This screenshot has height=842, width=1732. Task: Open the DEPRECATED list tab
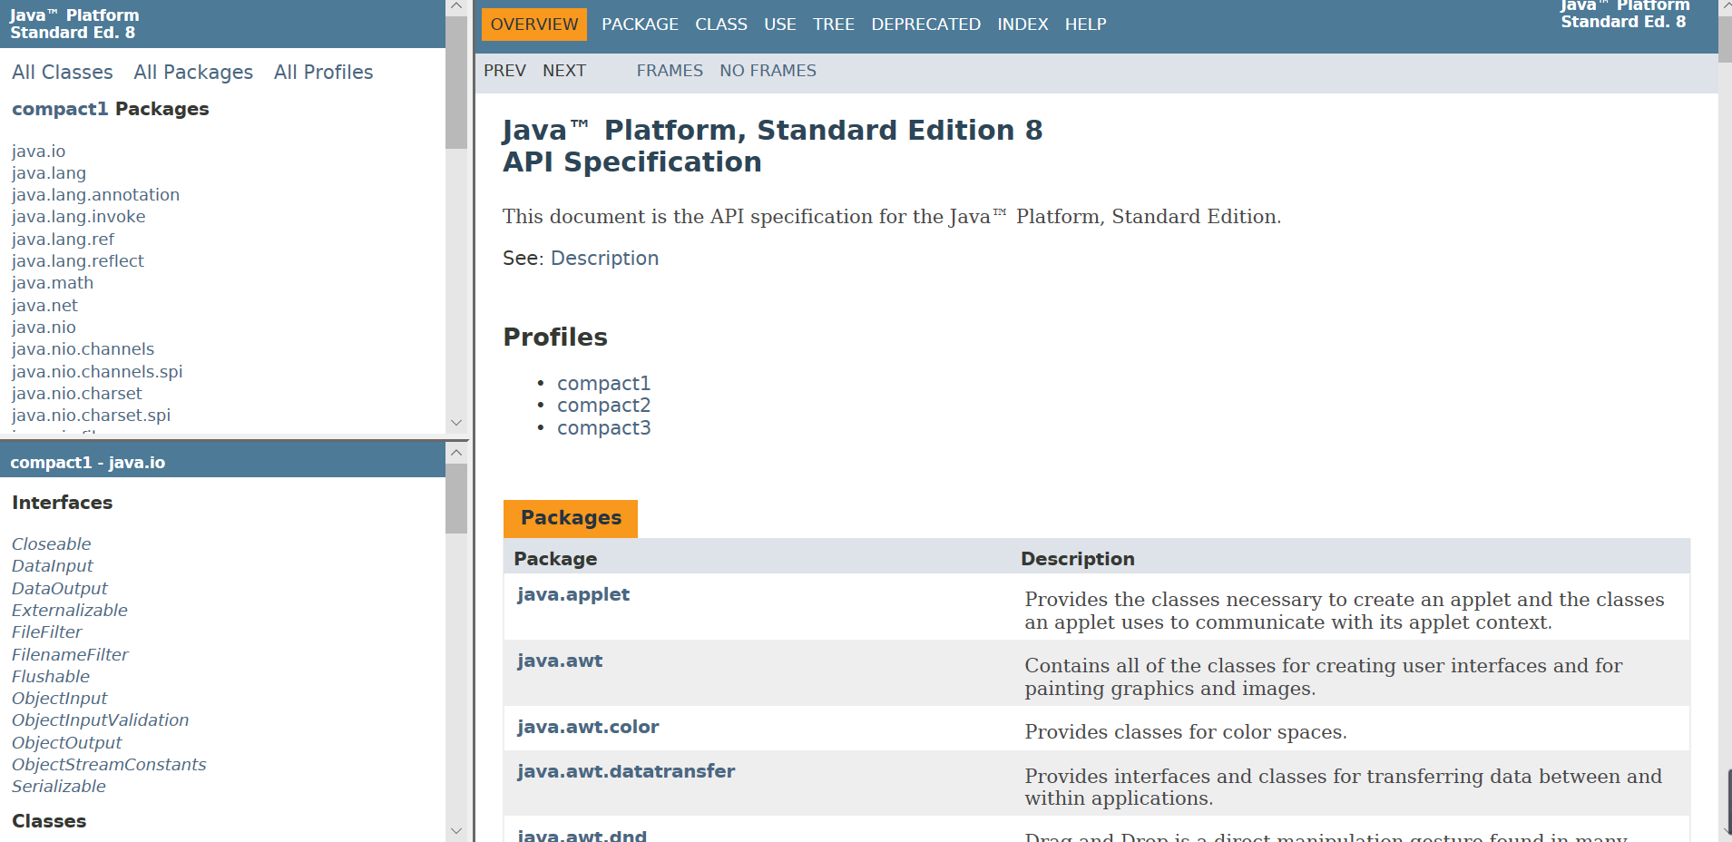[x=925, y=24]
